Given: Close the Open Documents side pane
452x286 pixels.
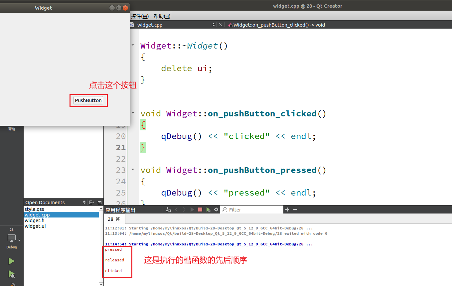Looking at the screenshot, I should pyautogui.click(x=99, y=202).
